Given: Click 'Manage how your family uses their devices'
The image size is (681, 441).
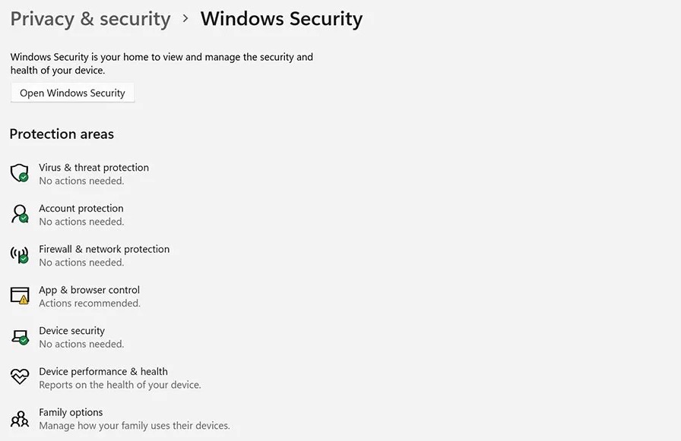Looking at the screenshot, I should [135, 425].
